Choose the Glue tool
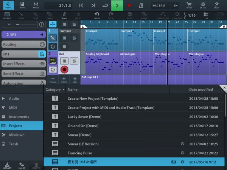Image resolution: width=227 pixels, height=170 pixels. pos(35,16)
